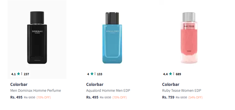Image resolution: width=235 pixels, height=110 pixels.
Task: Click the Rs. 759 price
Action: point(168,97)
